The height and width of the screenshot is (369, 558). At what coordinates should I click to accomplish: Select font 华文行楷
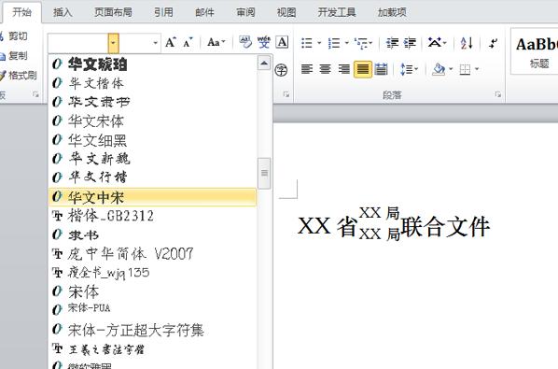(x=152, y=177)
